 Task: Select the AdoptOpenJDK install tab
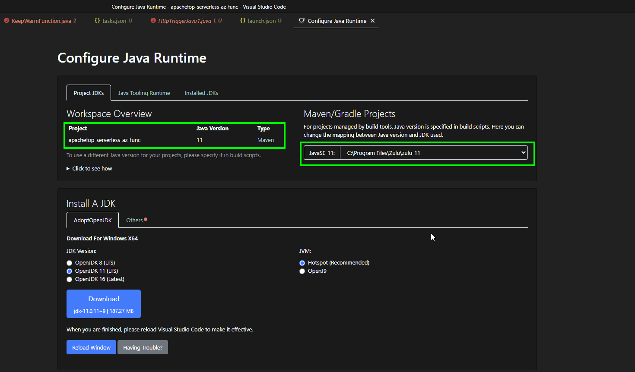[92, 220]
